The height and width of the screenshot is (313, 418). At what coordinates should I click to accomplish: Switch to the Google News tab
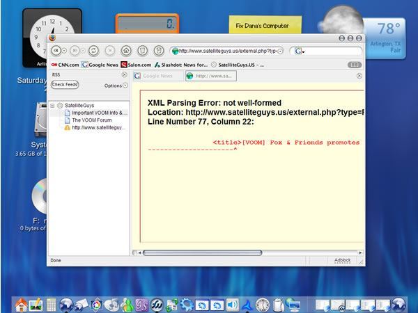tap(158, 76)
